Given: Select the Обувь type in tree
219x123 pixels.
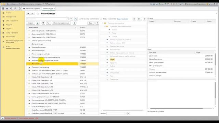Looking at the screenshot, I should [112, 59].
